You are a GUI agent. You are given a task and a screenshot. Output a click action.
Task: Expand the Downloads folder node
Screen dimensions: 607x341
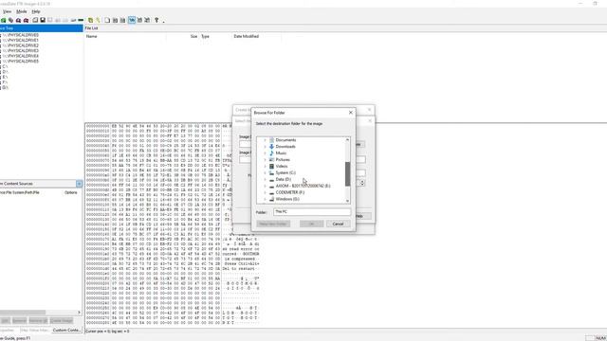coord(266,147)
